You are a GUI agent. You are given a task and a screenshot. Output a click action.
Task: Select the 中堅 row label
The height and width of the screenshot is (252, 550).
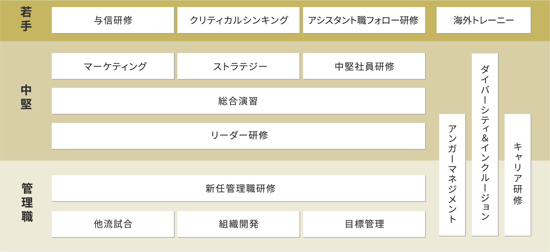[x=26, y=97]
